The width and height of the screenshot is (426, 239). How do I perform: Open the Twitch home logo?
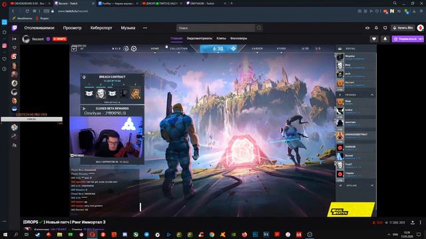[15, 28]
